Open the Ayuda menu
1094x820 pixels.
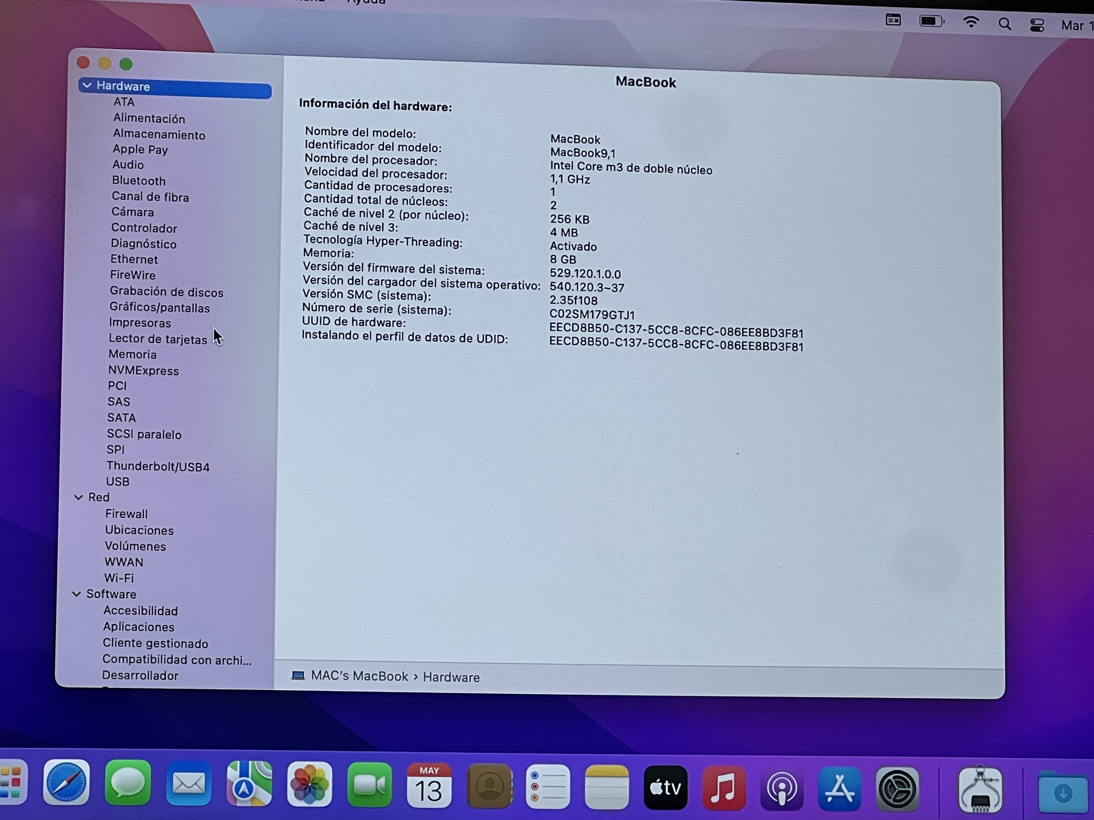point(366,2)
